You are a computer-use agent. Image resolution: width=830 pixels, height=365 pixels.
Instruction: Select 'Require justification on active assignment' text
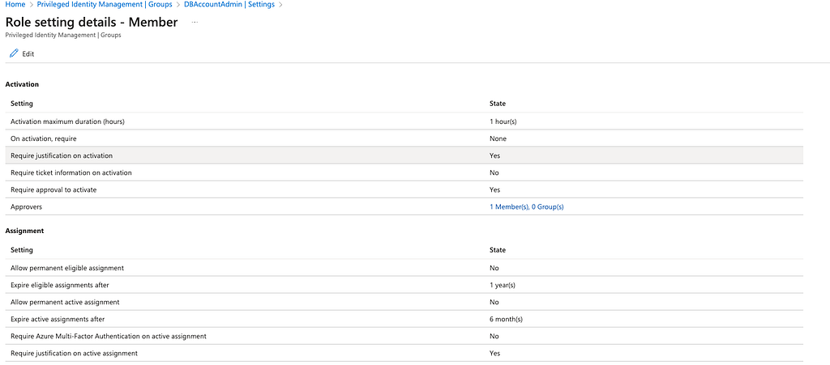74,353
